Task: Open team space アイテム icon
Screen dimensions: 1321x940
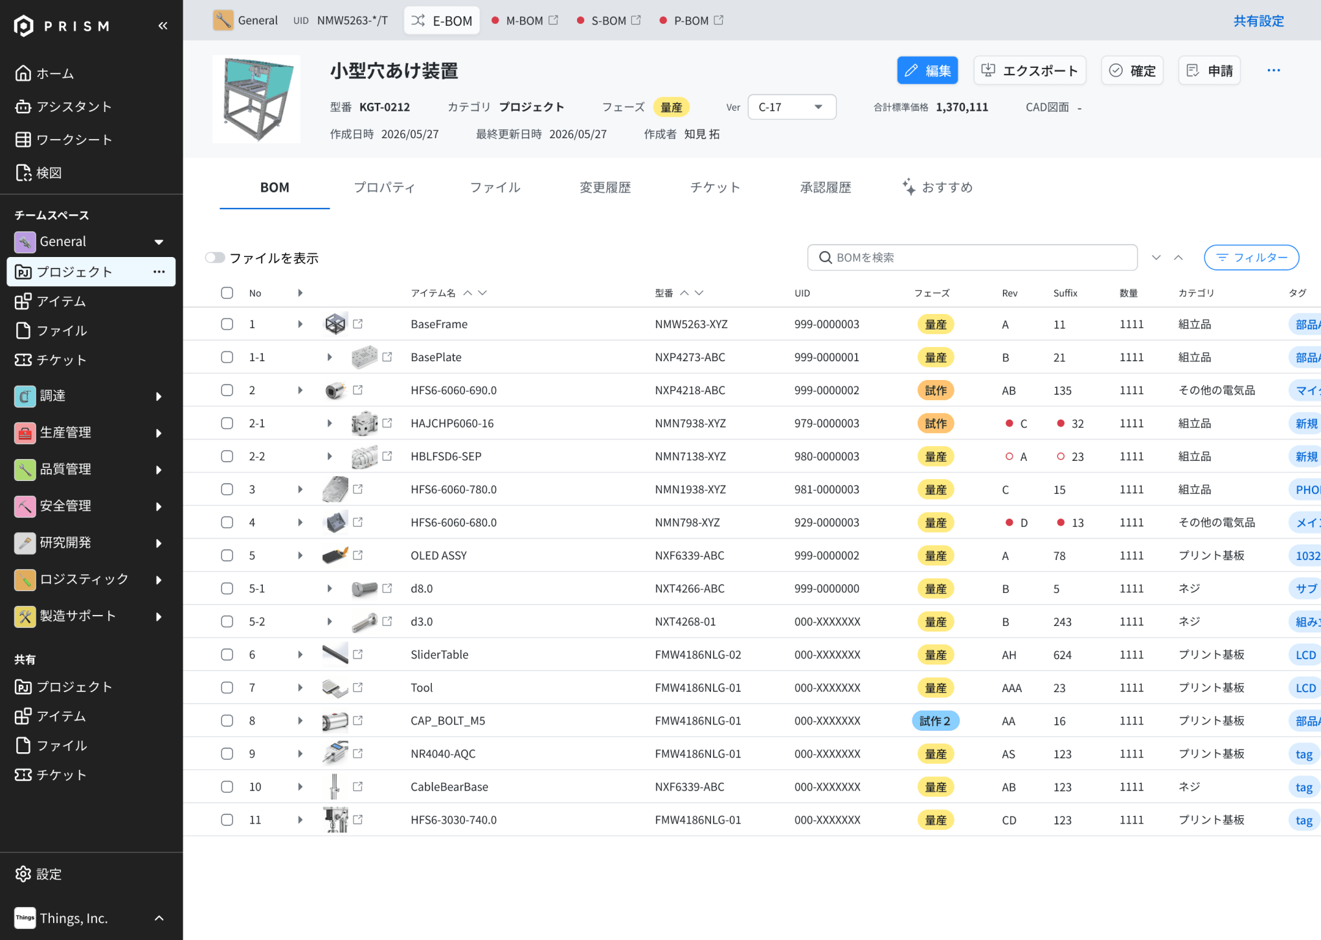Action: [23, 301]
